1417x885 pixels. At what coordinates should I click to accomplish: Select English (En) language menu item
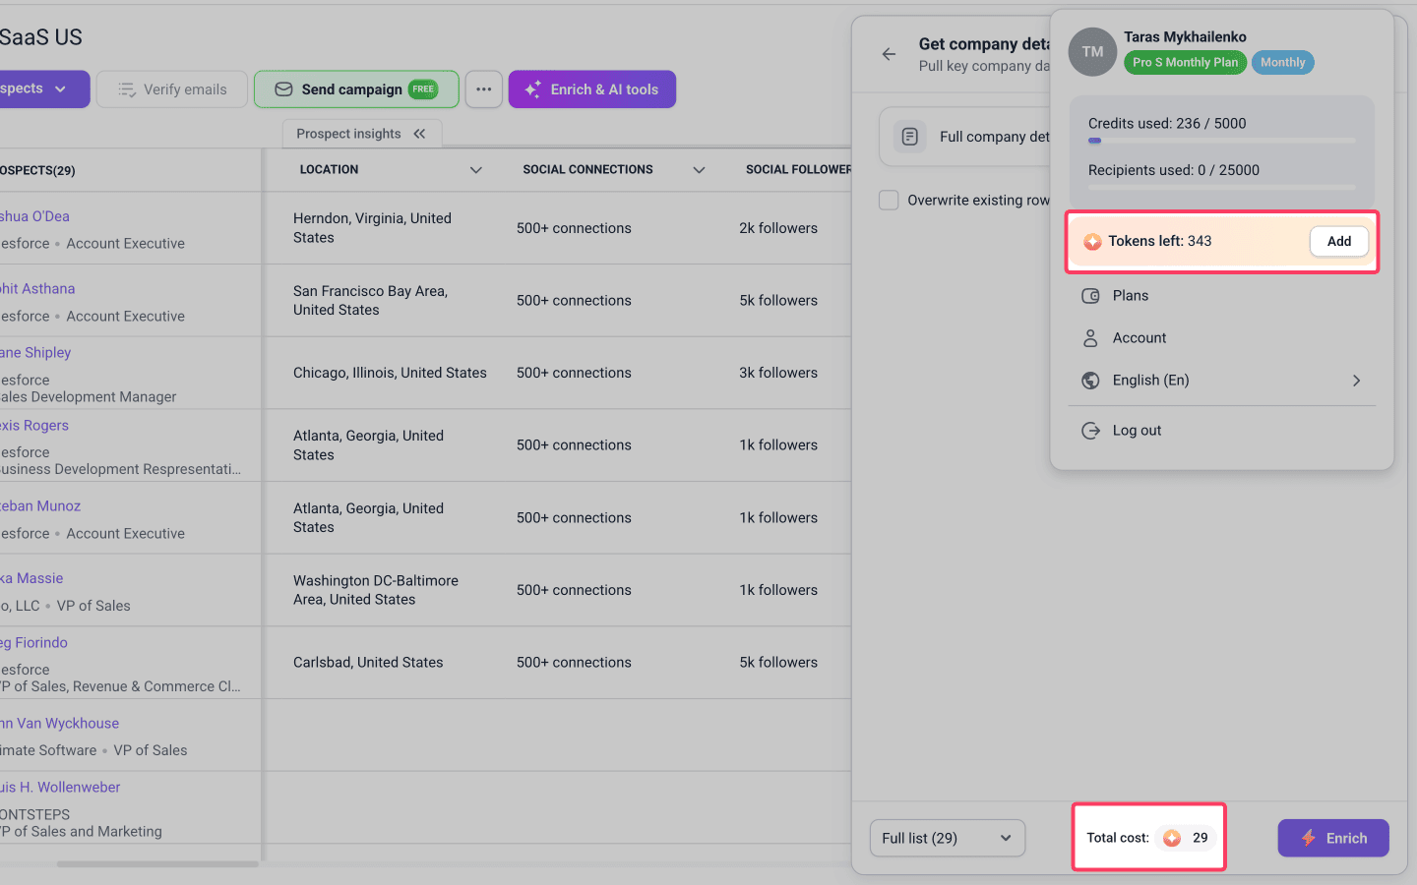1221,381
